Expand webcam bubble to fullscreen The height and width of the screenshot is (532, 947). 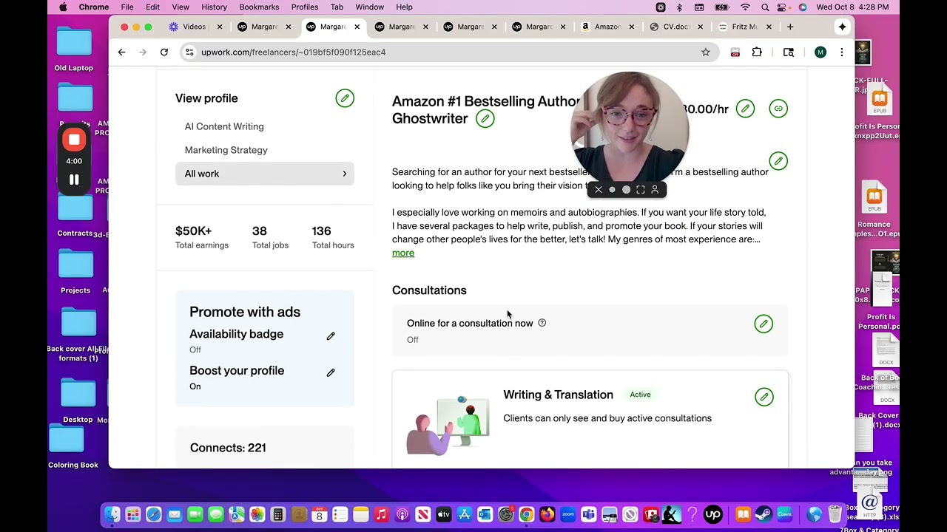(x=641, y=190)
